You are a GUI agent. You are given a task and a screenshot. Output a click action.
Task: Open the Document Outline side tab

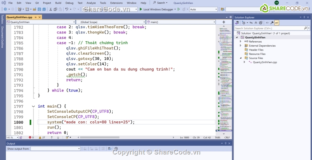pos(2,37)
